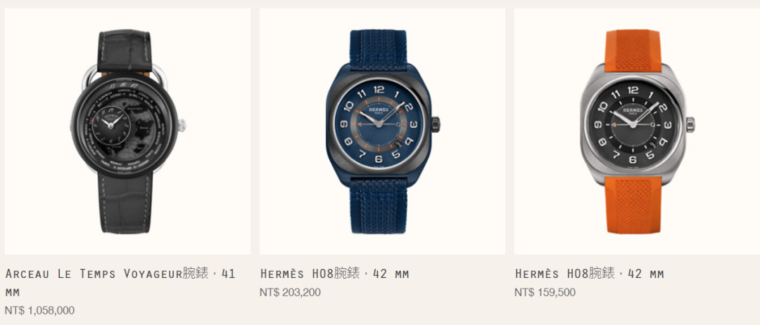
Task: Click the blue dial of the H08 watch
Action: (379, 124)
